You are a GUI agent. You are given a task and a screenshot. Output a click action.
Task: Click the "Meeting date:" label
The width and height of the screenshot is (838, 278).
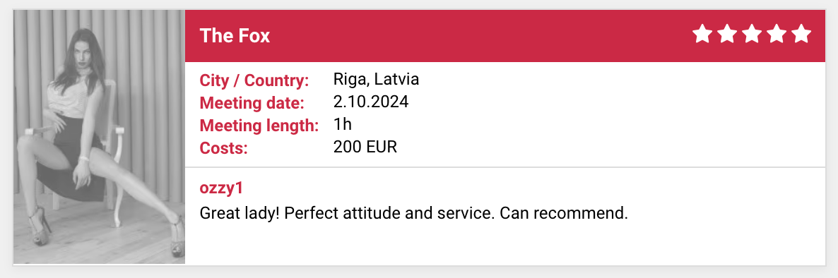coord(252,102)
